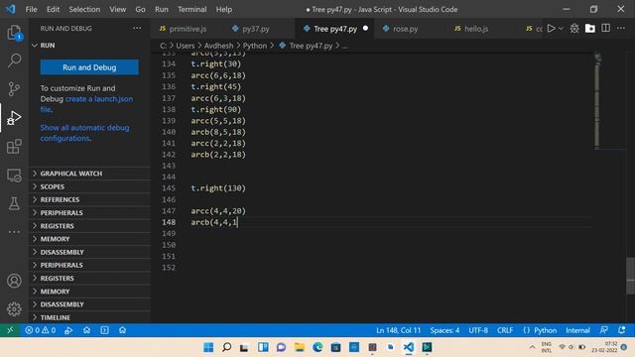Viewport: 635px width, 357px height.
Task: Expand the GRAPHICAL WATCH section
Action: tap(89, 174)
